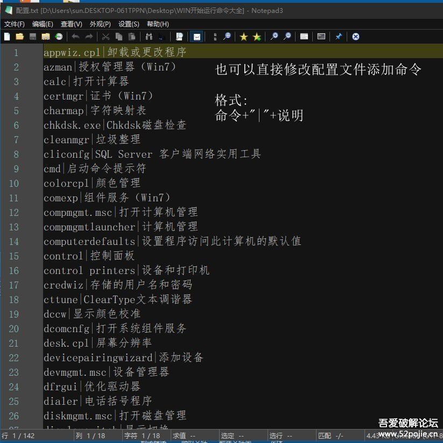Open the 文件(F) menu

[x=14, y=24]
